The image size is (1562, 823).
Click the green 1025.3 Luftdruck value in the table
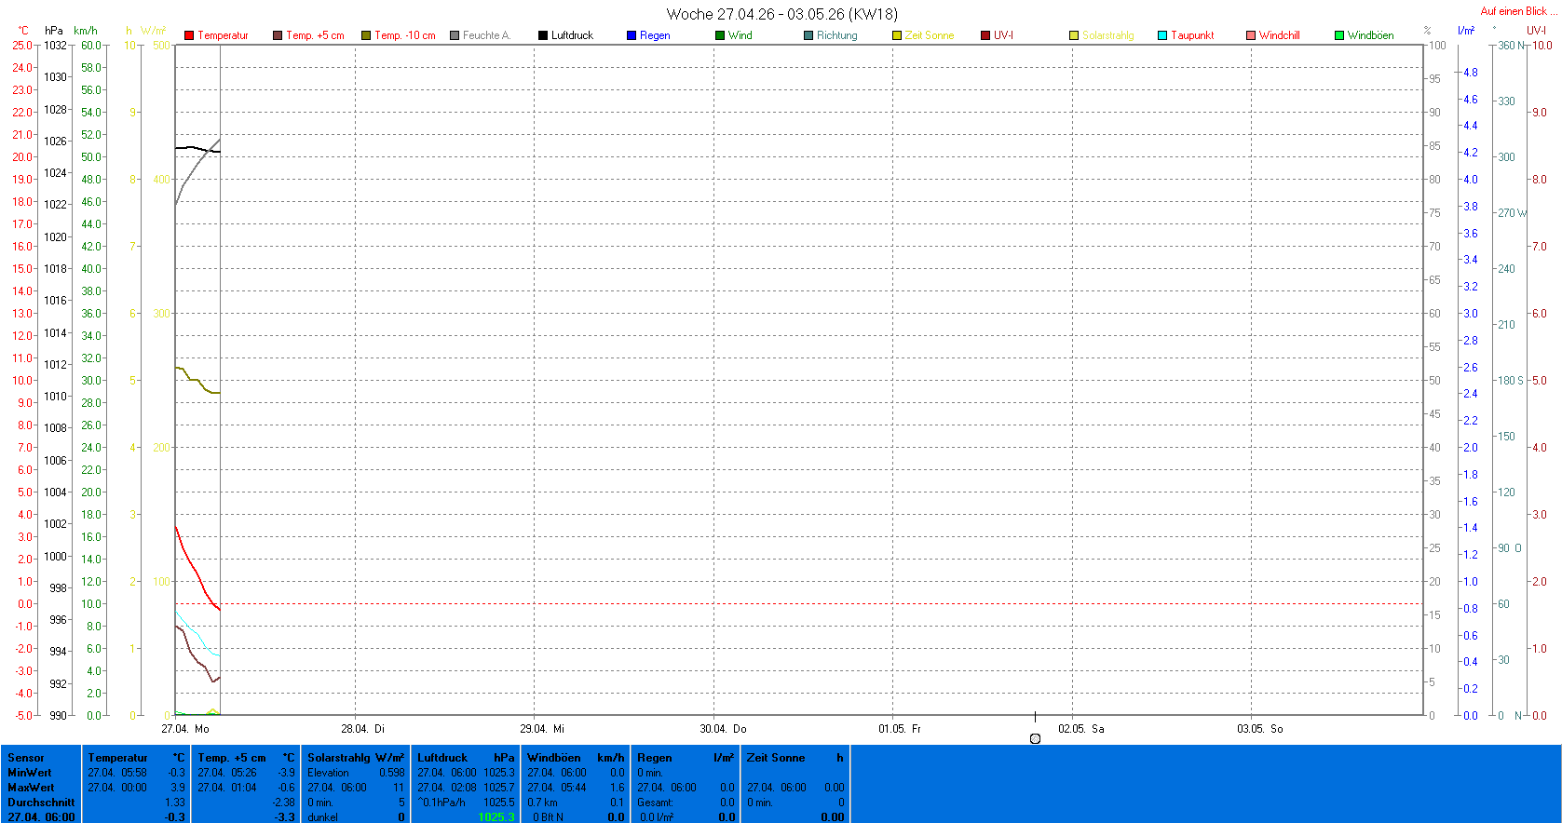[496, 816]
